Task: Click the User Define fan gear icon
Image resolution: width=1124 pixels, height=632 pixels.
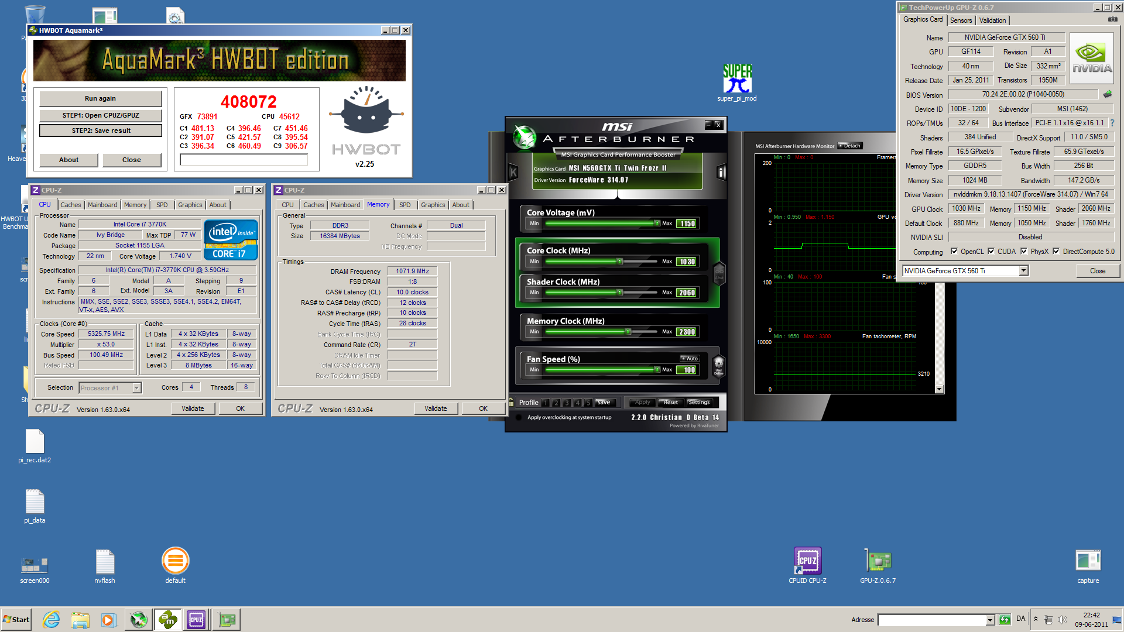Action: coord(719,365)
